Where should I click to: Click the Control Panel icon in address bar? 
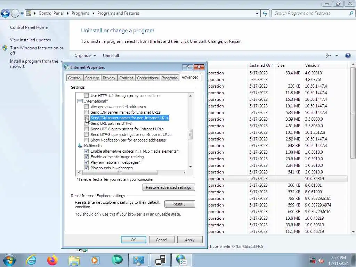point(29,13)
